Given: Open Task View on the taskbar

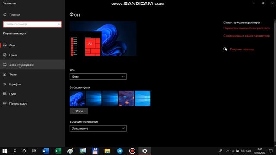Looking at the screenshot, I should click(x=34, y=151).
